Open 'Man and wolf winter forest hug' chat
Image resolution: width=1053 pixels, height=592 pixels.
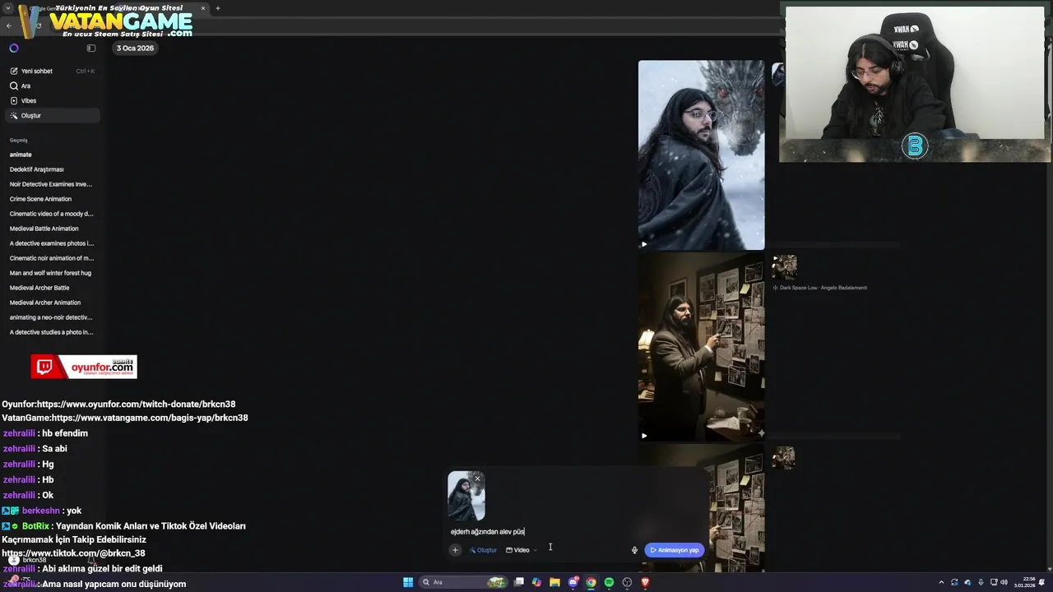(x=52, y=273)
